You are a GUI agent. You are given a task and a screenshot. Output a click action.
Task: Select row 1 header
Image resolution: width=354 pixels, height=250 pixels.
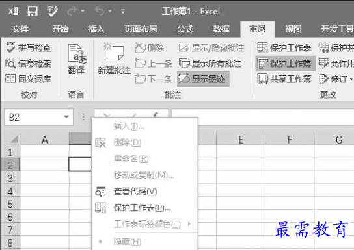pos(10,153)
